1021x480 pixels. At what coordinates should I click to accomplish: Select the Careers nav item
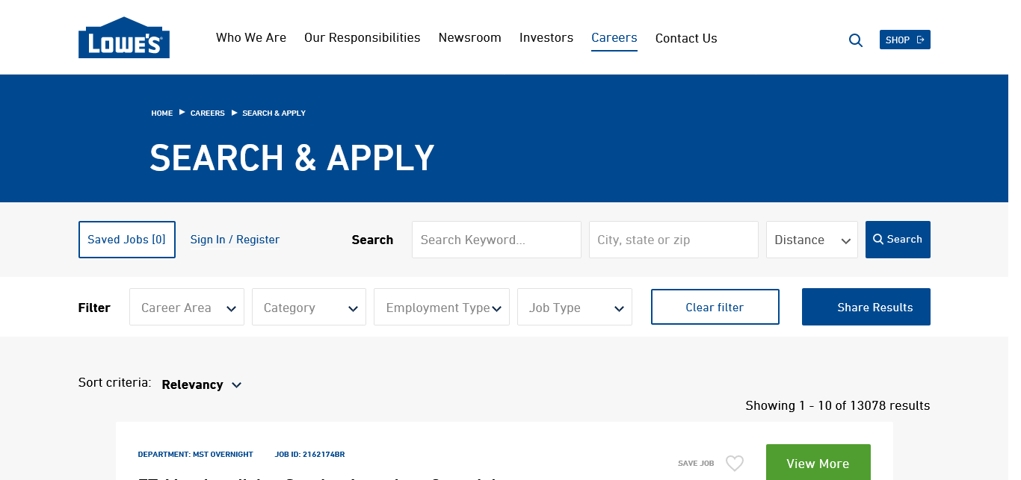click(x=614, y=38)
